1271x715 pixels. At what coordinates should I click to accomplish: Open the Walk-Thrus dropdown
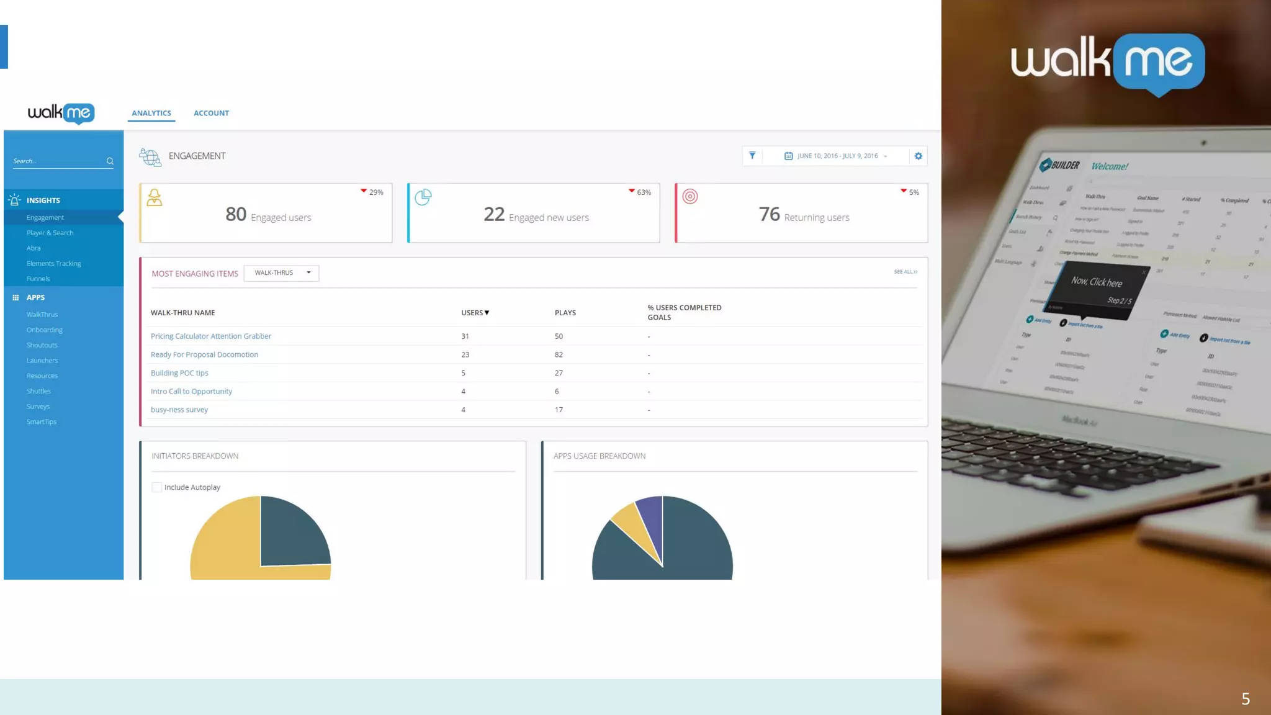[x=281, y=273]
